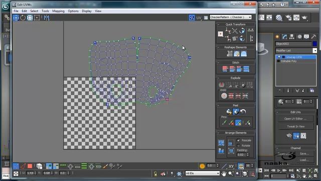Click the blue object color swatch
The width and height of the screenshot is (321, 181).
(315, 44)
